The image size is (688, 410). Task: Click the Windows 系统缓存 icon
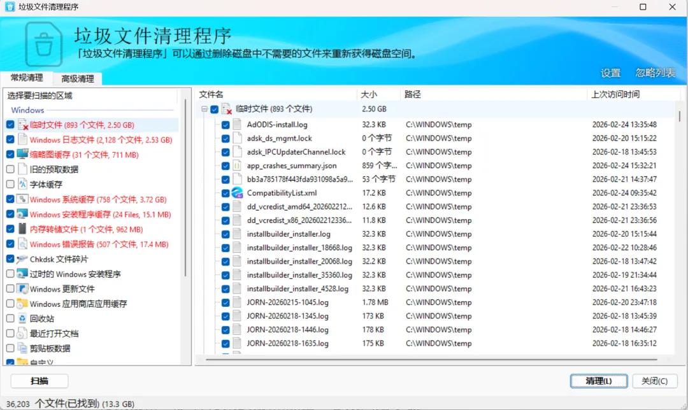(22, 199)
